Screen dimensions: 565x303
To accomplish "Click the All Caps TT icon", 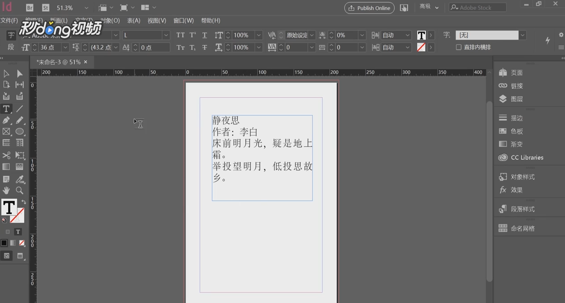I will (x=180, y=35).
